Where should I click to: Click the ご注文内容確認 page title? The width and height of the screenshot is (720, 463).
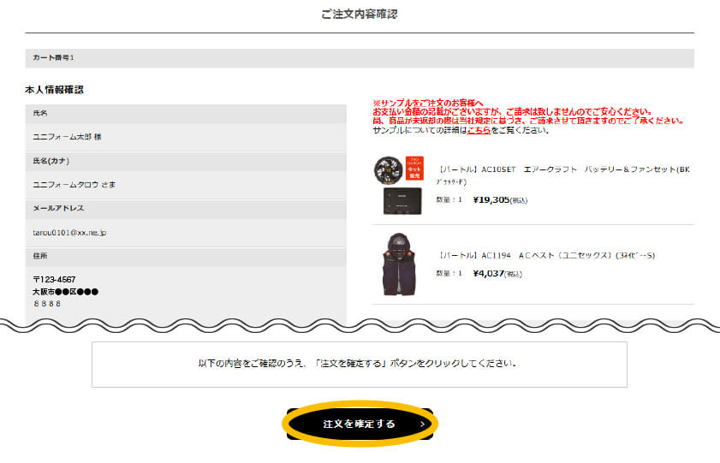click(360, 15)
